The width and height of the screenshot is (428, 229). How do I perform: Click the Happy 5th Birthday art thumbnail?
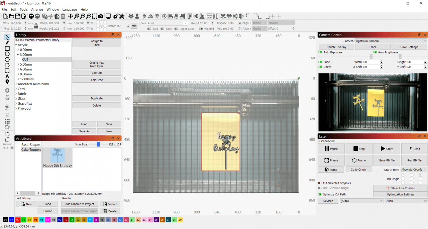point(57,156)
